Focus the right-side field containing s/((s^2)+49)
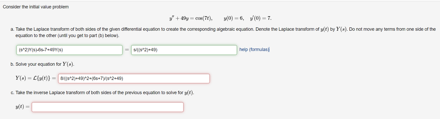 [184, 50]
